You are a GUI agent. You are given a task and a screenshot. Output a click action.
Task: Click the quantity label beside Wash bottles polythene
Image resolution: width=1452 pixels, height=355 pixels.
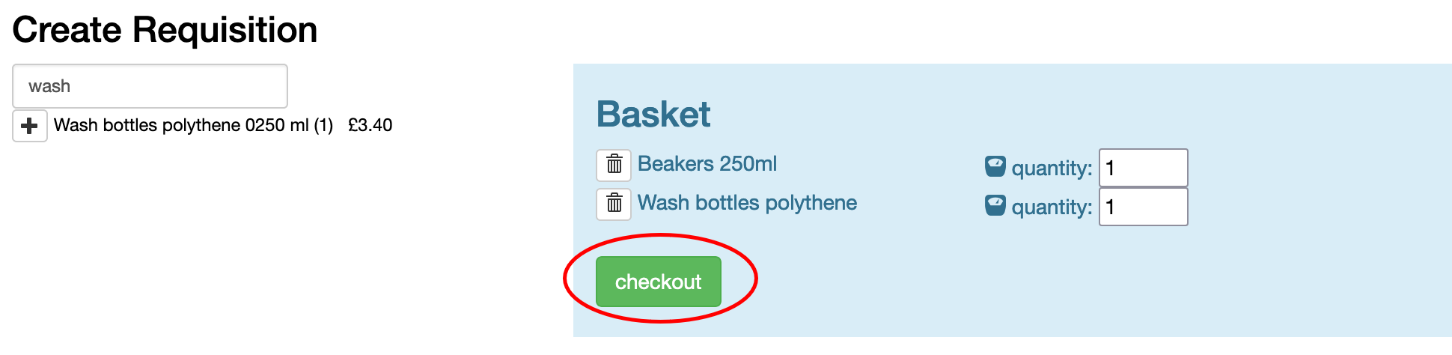[x=1052, y=207]
